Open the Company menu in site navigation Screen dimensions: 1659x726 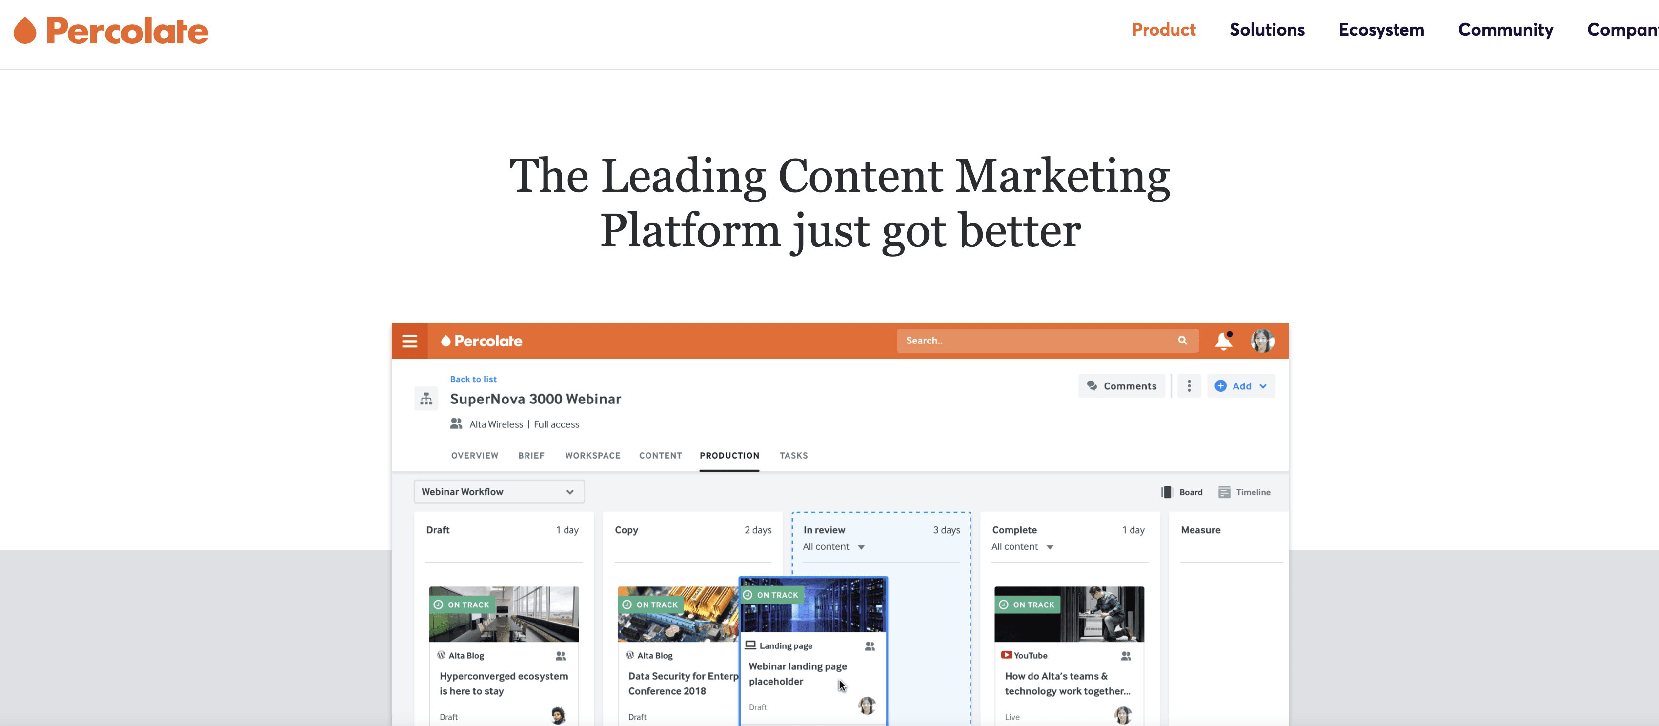(x=1622, y=30)
